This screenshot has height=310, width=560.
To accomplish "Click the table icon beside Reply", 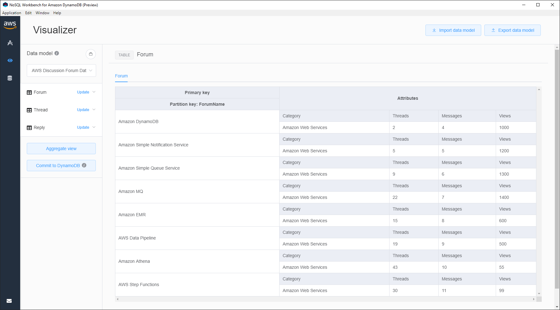I will [29, 127].
